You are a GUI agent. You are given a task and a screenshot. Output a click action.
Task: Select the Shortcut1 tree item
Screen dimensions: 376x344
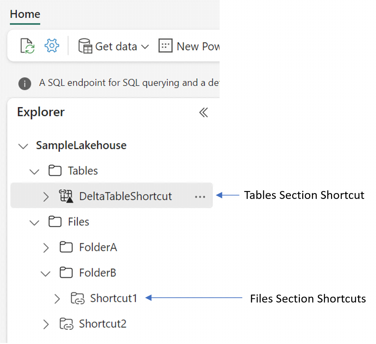pos(114,298)
